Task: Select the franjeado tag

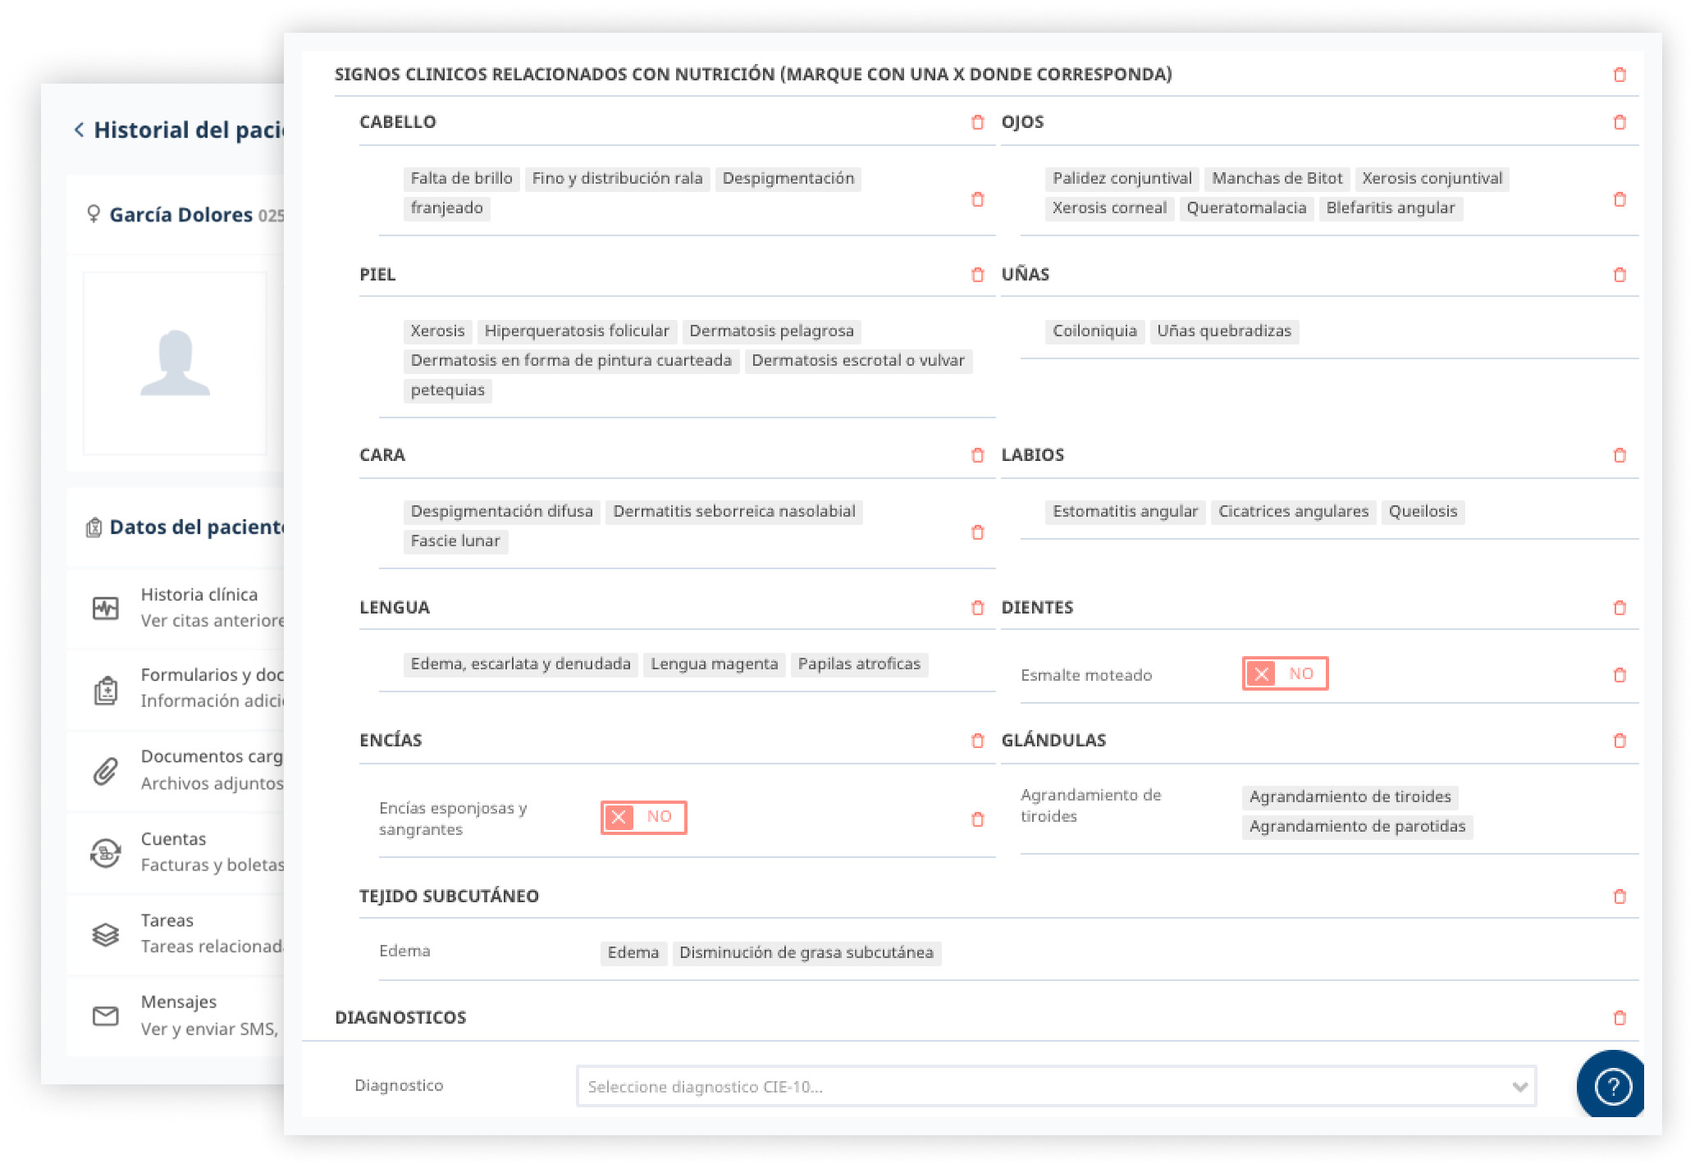Action: [x=447, y=208]
